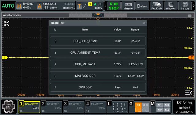Image resolution: width=196 pixels, height=115 pixels.
Task: Click the Rmt remote indicator
Action: pos(190,102)
